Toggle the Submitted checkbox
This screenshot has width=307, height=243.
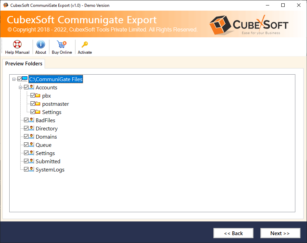26,161
